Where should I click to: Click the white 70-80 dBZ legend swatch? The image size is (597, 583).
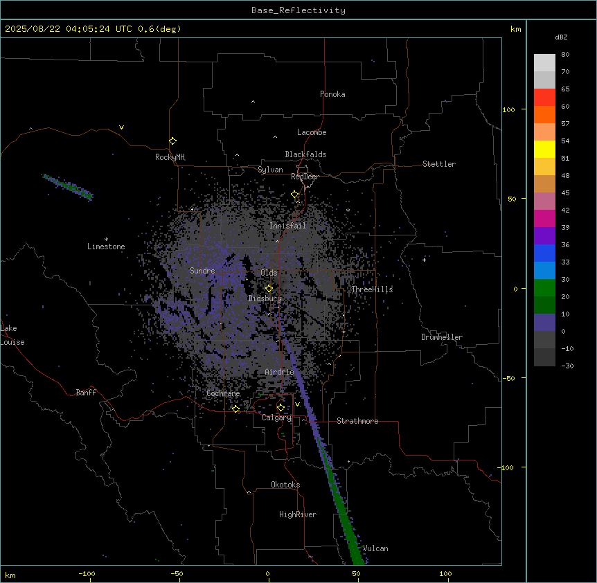pos(544,63)
